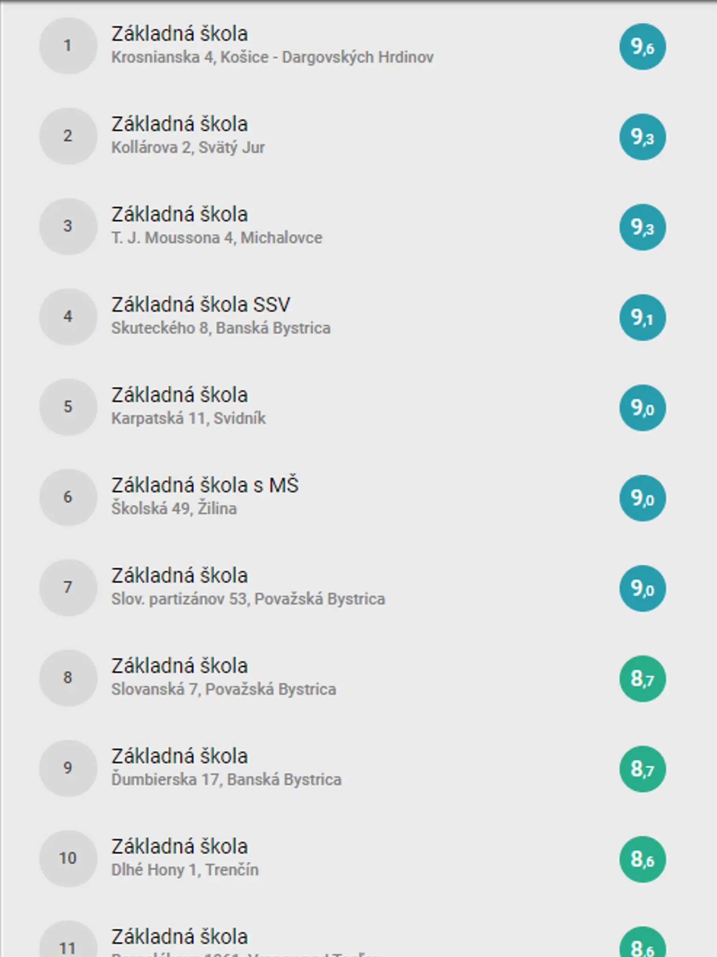Select score badge for Karpatská 11 school
The width and height of the screenshot is (717, 957).
(642, 408)
